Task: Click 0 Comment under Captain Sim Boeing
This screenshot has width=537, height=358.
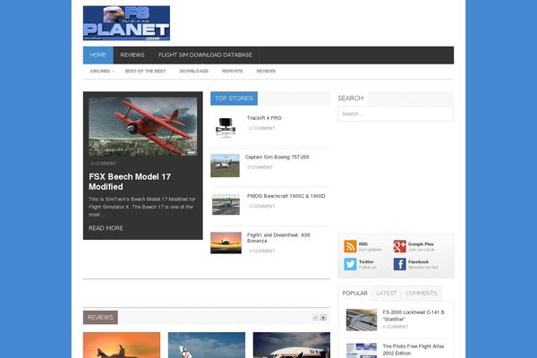Action: [x=260, y=167]
